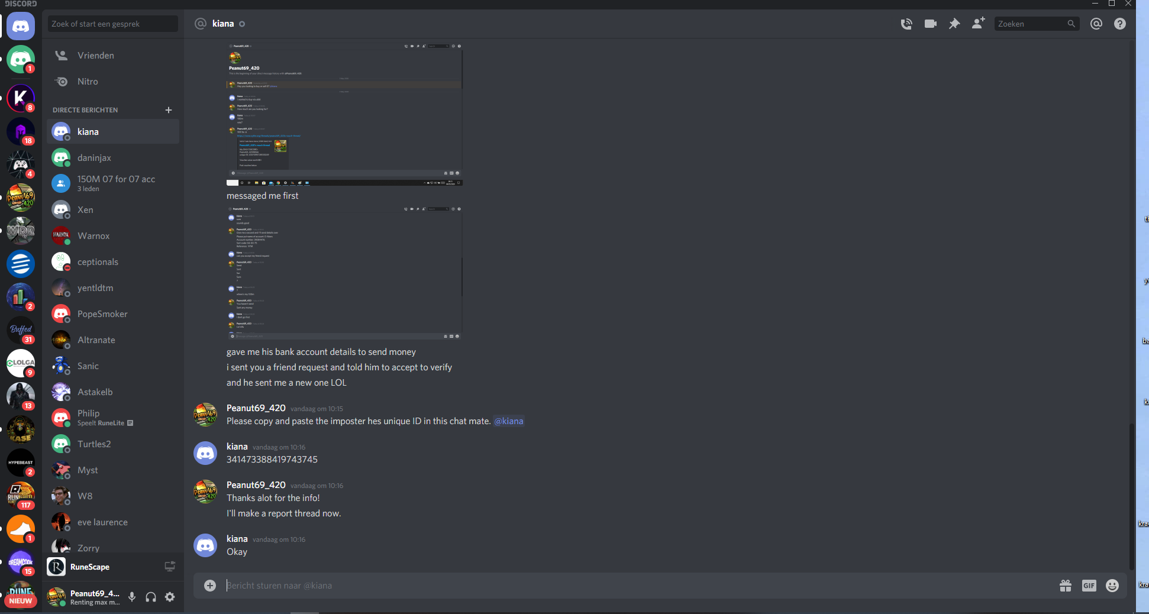The width and height of the screenshot is (1149, 614).
Task: Open mentions inbox
Action: tap(1096, 24)
